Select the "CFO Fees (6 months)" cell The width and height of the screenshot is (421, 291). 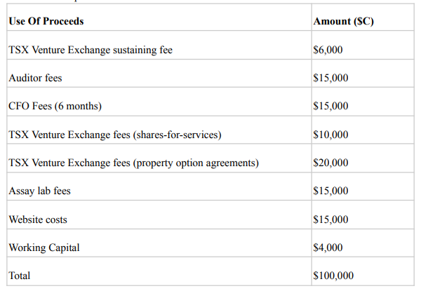55,106
